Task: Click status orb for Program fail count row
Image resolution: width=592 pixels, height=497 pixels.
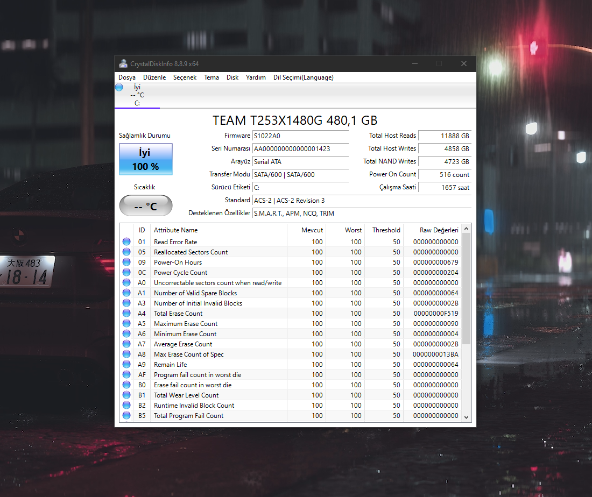Action: [x=126, y=374]
